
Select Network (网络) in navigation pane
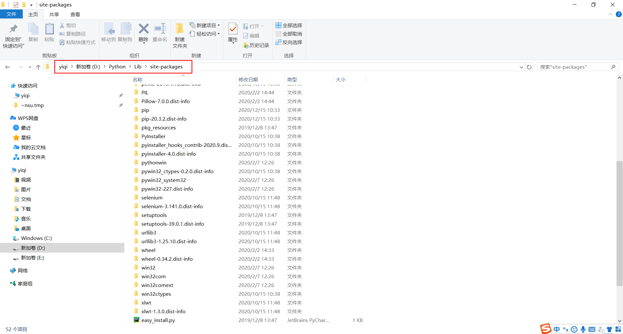click(22, 270)
